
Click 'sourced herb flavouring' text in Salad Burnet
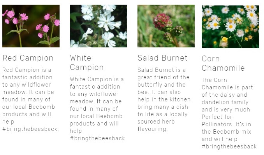coord(156,125)
